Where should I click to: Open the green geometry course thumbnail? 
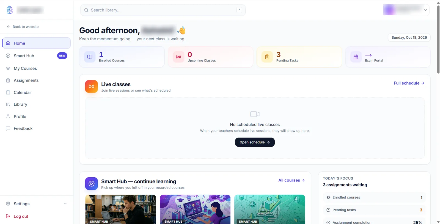[270, 209]
